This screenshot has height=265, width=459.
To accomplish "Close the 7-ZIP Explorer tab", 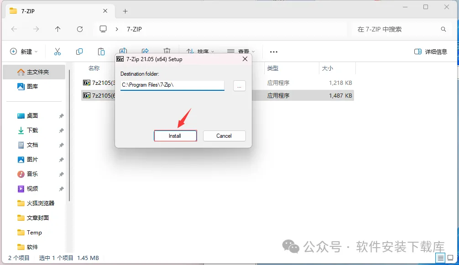I will [105, 11].
